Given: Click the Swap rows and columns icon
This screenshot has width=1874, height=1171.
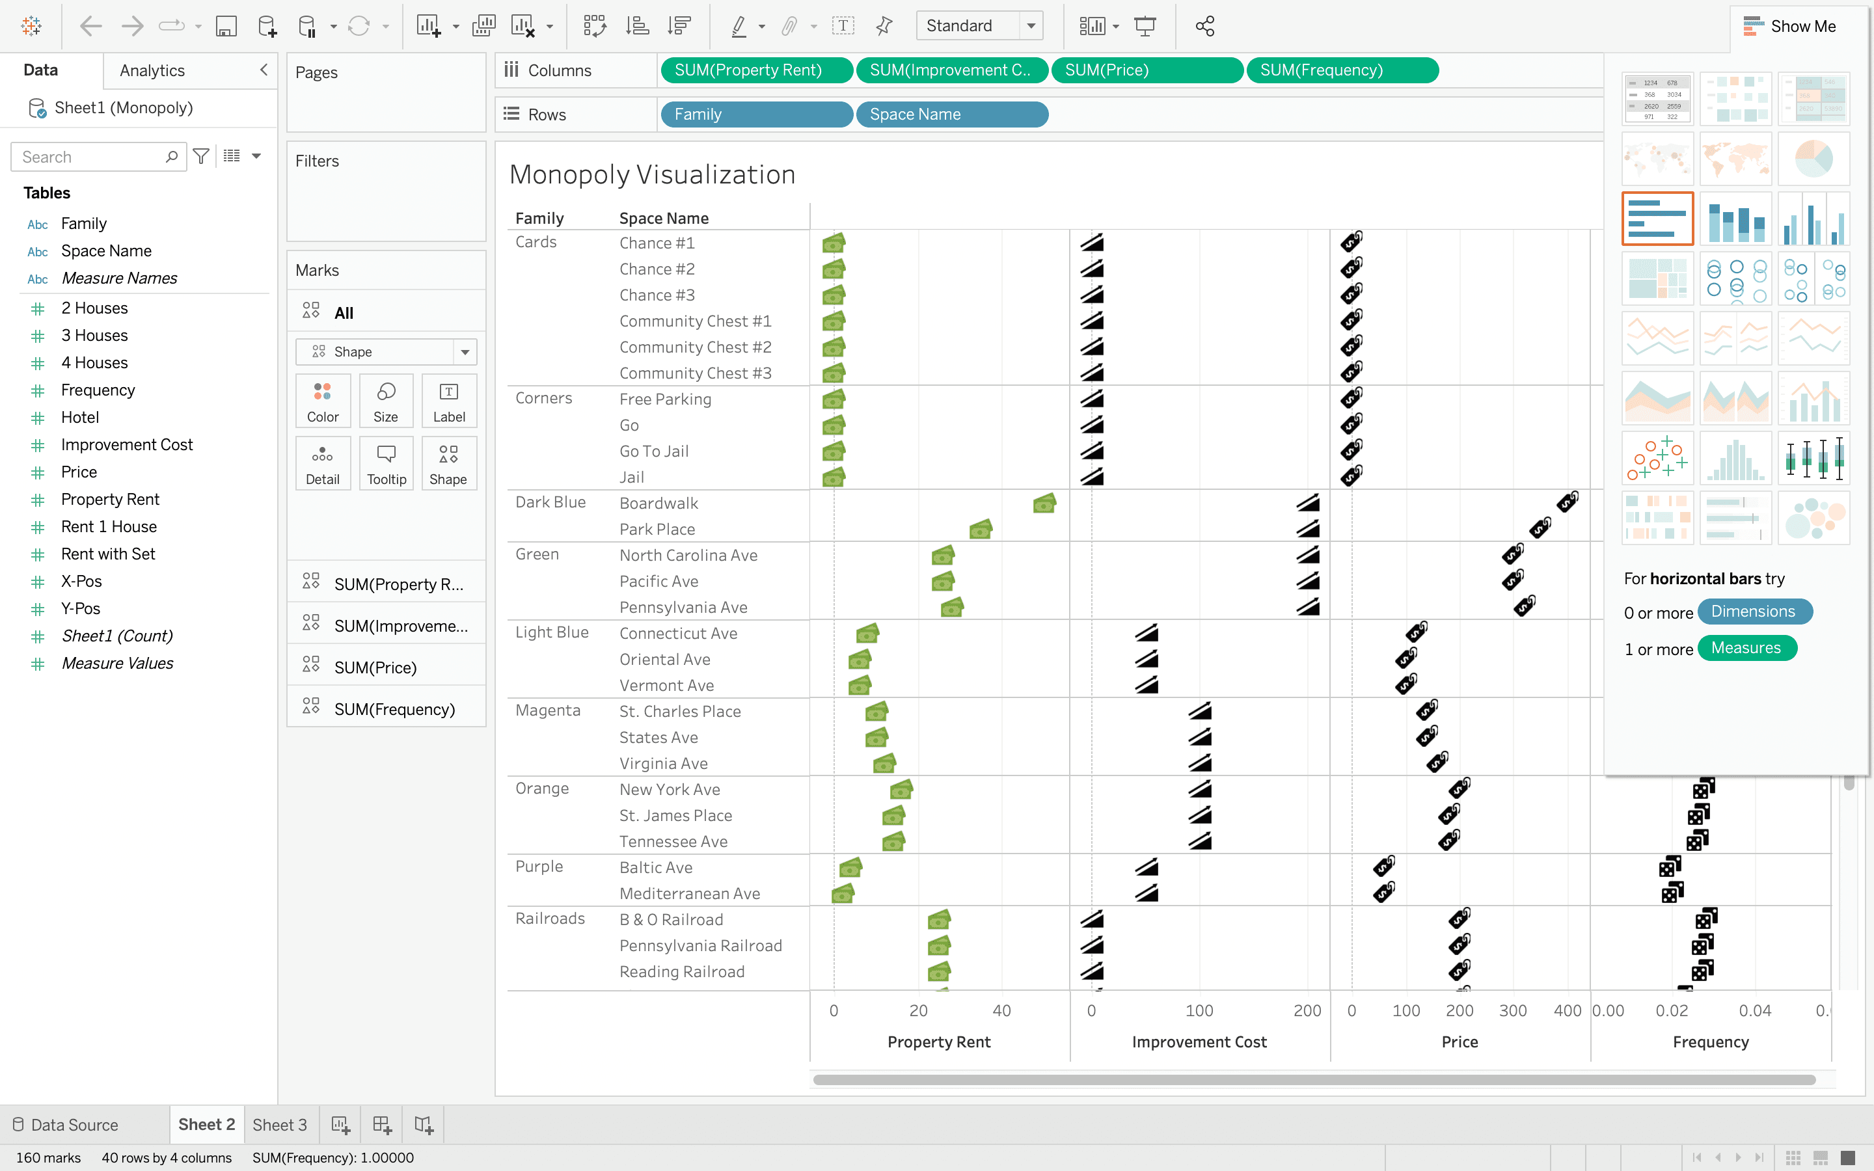Looking at the screenshot, I should coord(595,26).
